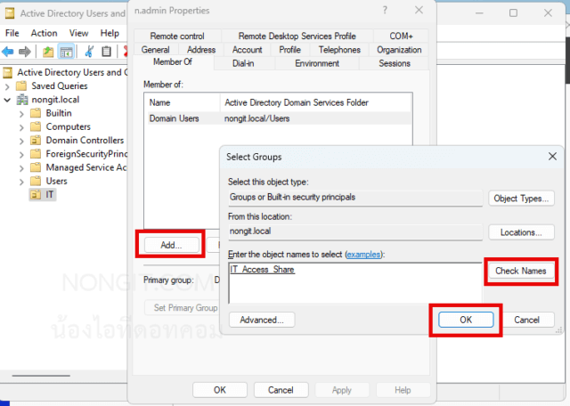Open the Help menu
The width and height of the screenshot is (570, 406).
(x=110, y=33)
